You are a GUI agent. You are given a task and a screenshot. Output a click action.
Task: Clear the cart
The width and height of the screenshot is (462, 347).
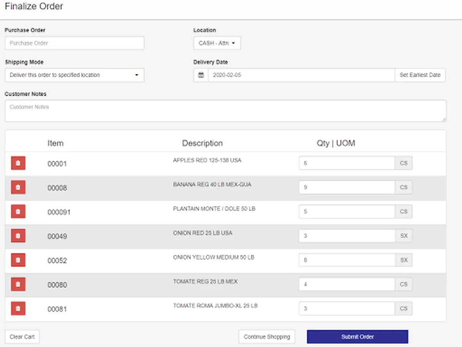tap(22, 337)
